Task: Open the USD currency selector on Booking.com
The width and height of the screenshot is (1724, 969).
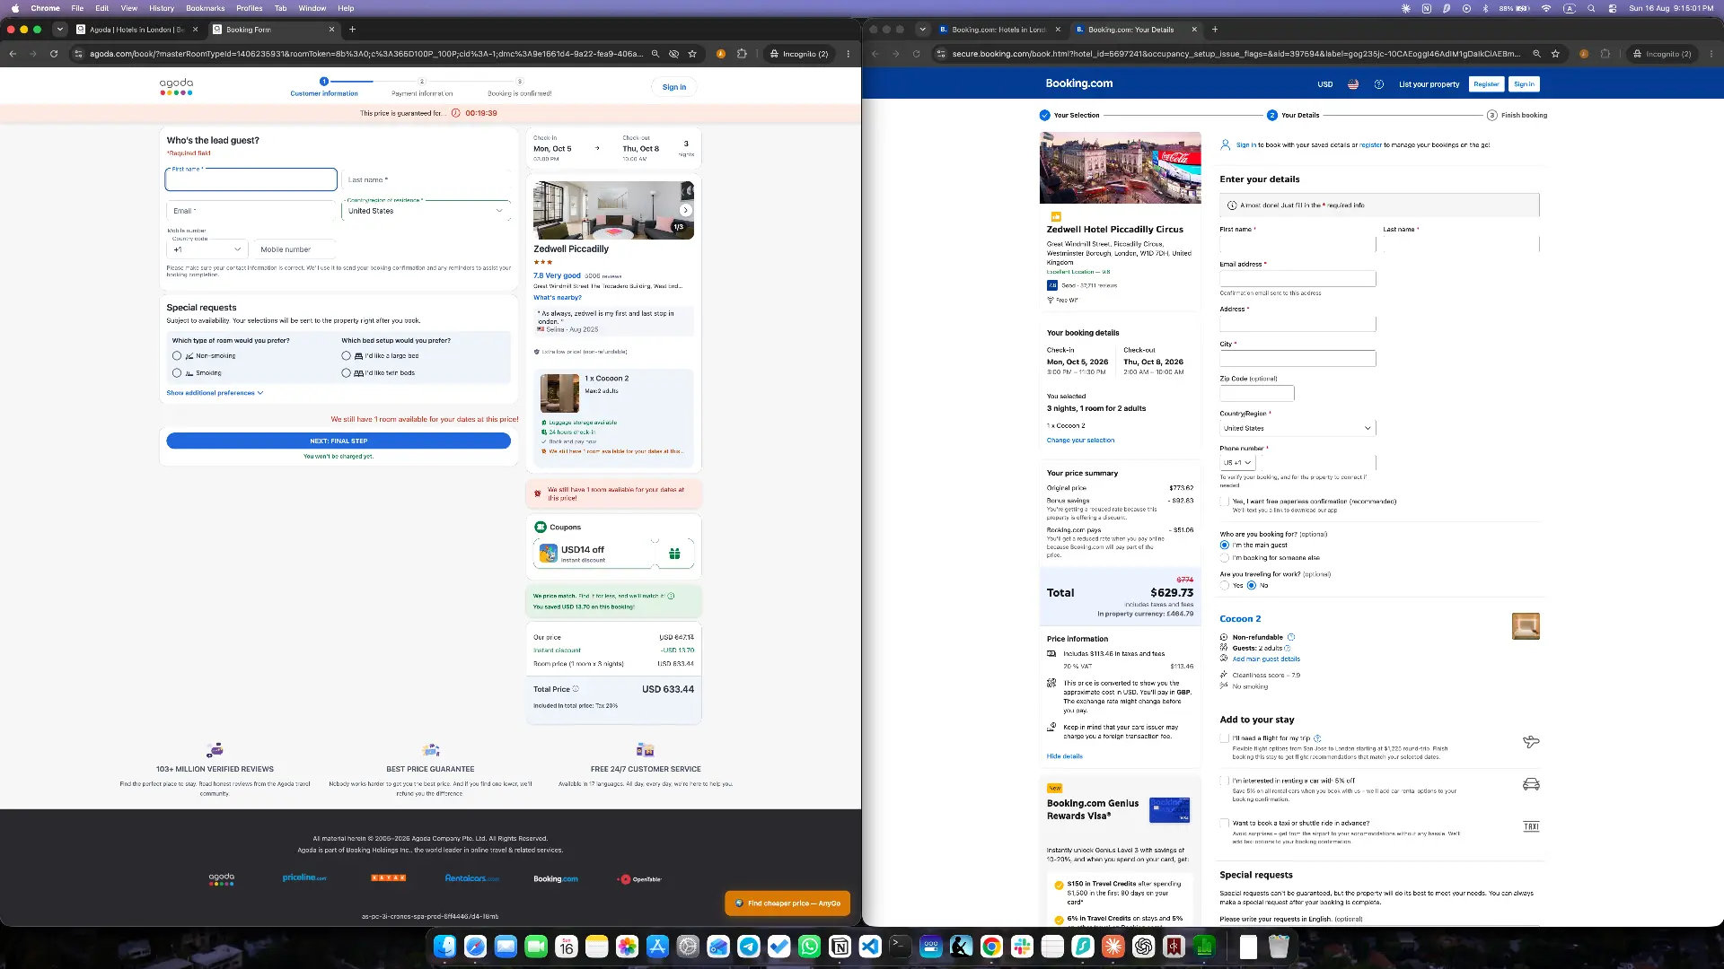Action: [x=1324, y=84]
